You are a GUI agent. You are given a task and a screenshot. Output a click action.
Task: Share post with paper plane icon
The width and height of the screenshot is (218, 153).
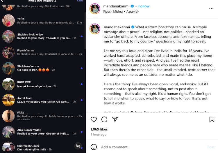point(115,119)
